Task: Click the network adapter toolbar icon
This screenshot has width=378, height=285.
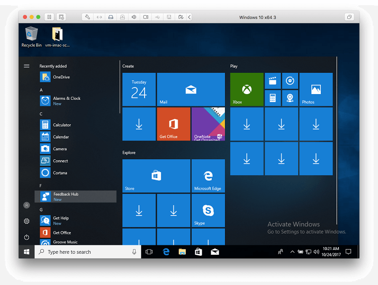Action: [x=99, y=17]
